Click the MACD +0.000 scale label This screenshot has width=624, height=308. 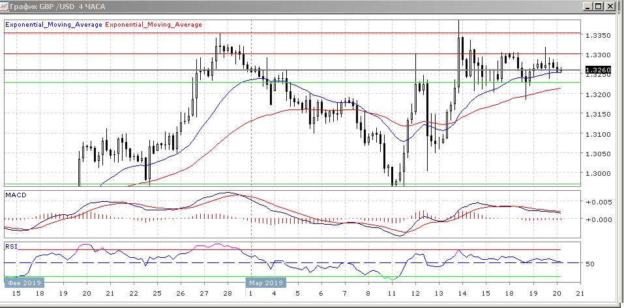599,219
